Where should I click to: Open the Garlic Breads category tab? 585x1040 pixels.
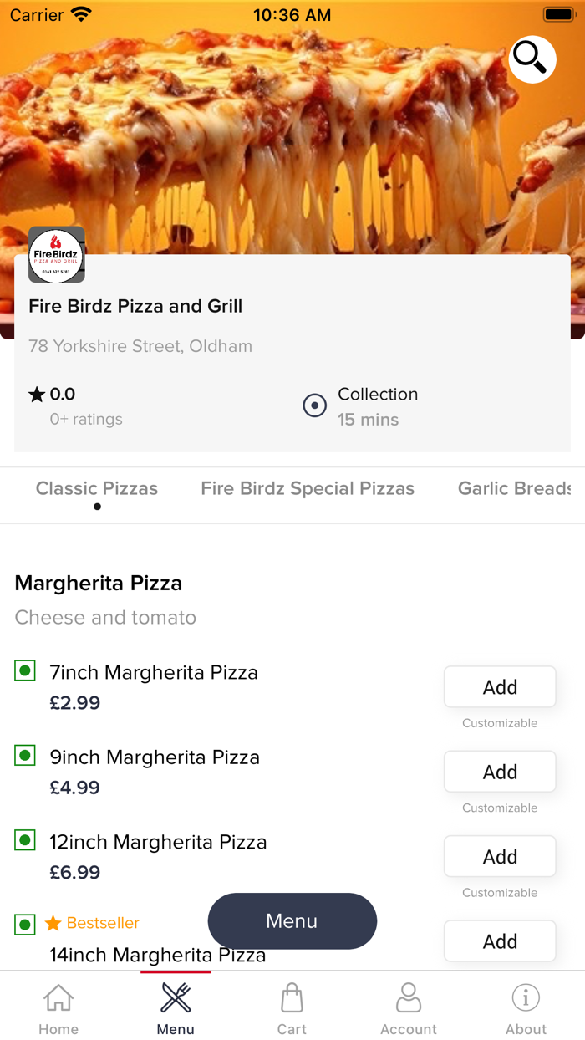point(518,488)
